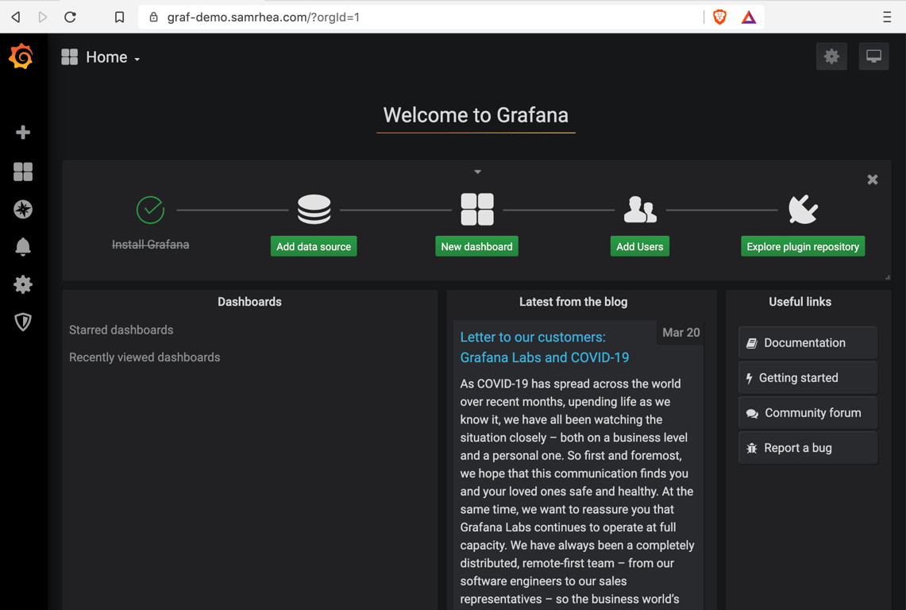Viewport: 906px width, 610px height.
Task: Open the Home dashboard picker dropdown
Action: point(114,57)
